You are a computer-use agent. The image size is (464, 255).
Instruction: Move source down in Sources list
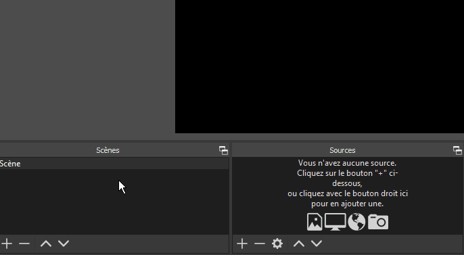317,244
